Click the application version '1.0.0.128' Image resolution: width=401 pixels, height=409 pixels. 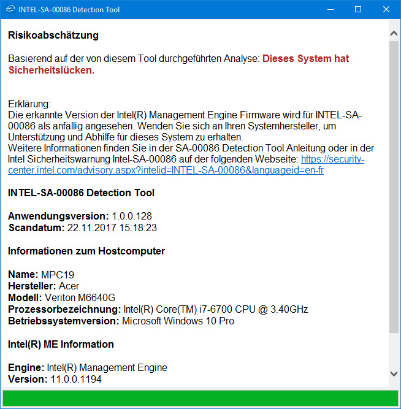(132, 216)
